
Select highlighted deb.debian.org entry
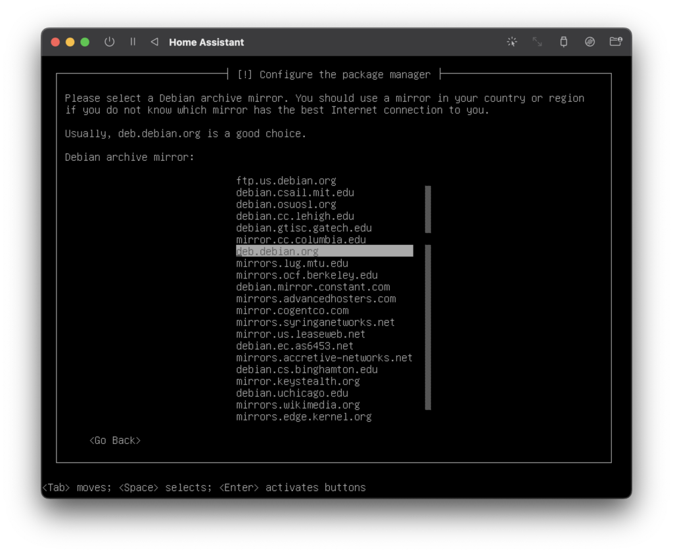[x=325, y=252]
